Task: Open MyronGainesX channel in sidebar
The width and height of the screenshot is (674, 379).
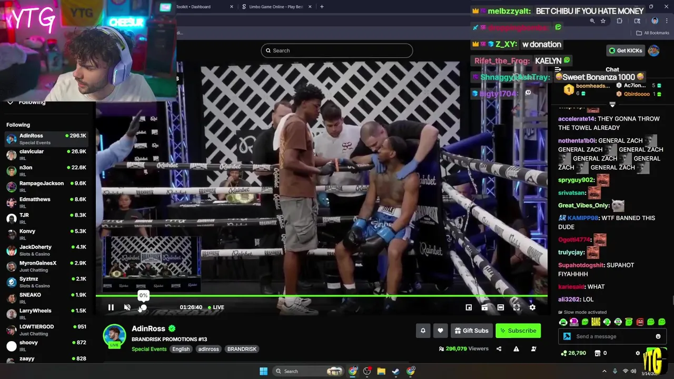Action: (47, 266)
